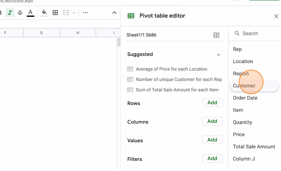Open the more toolbar options menu
The width and height of the screenshot is (281, 171).
point(85,13)
